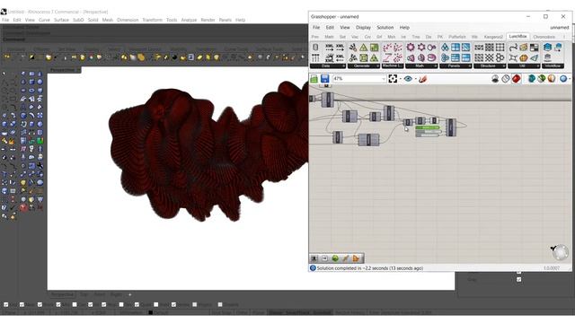Screen dimensions: 575x323
Task: Toggle the Mid osnap checkbox
Action: coord(58,304)
